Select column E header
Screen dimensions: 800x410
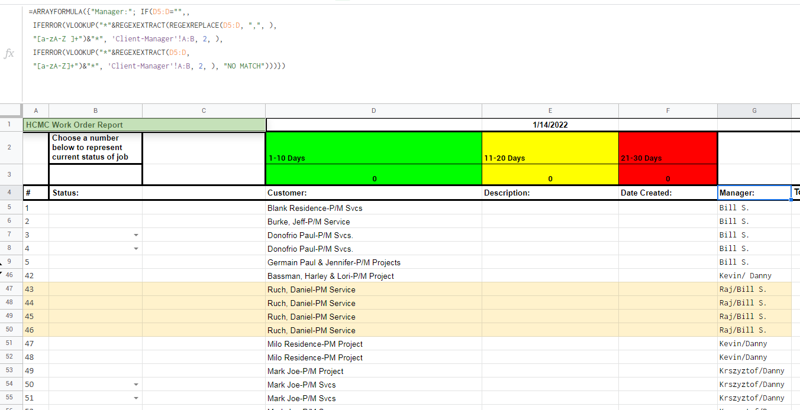click(550, 110)
